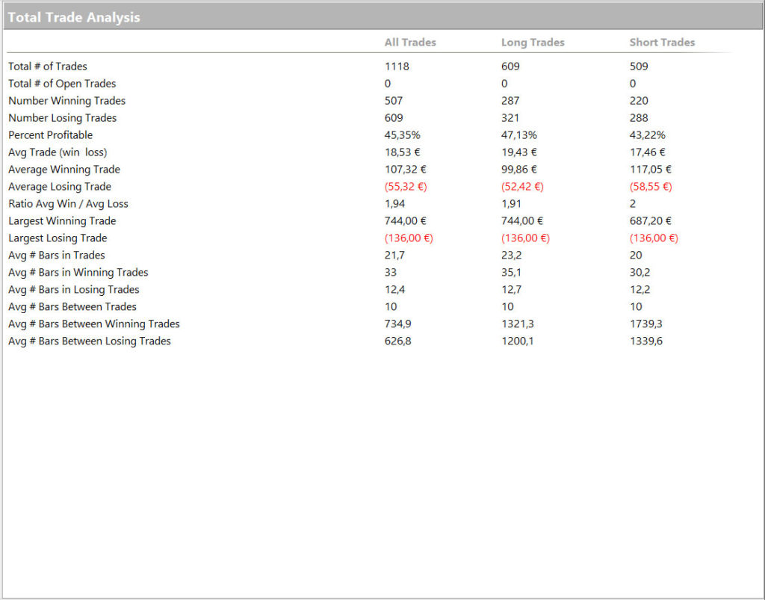Select the 12,2 value
Image resolution: width=765 pixels, height=600 pixels.
(x=639, y=290)
